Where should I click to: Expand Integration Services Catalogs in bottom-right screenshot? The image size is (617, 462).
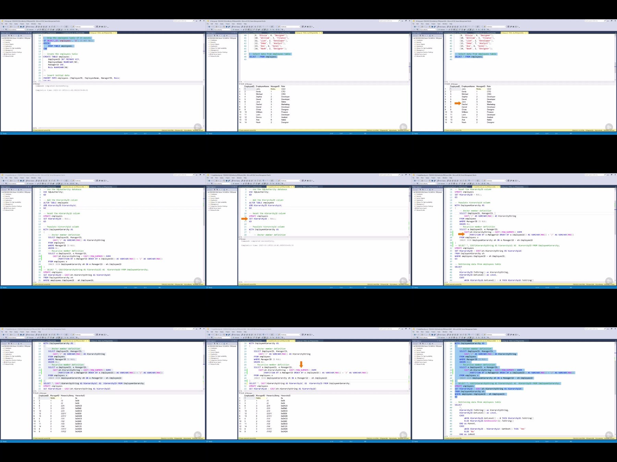(414, 360)
